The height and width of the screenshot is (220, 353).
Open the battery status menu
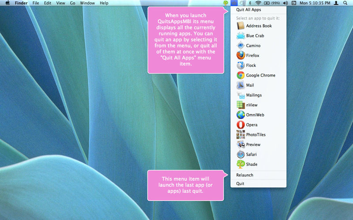click(x=267, y=3)
